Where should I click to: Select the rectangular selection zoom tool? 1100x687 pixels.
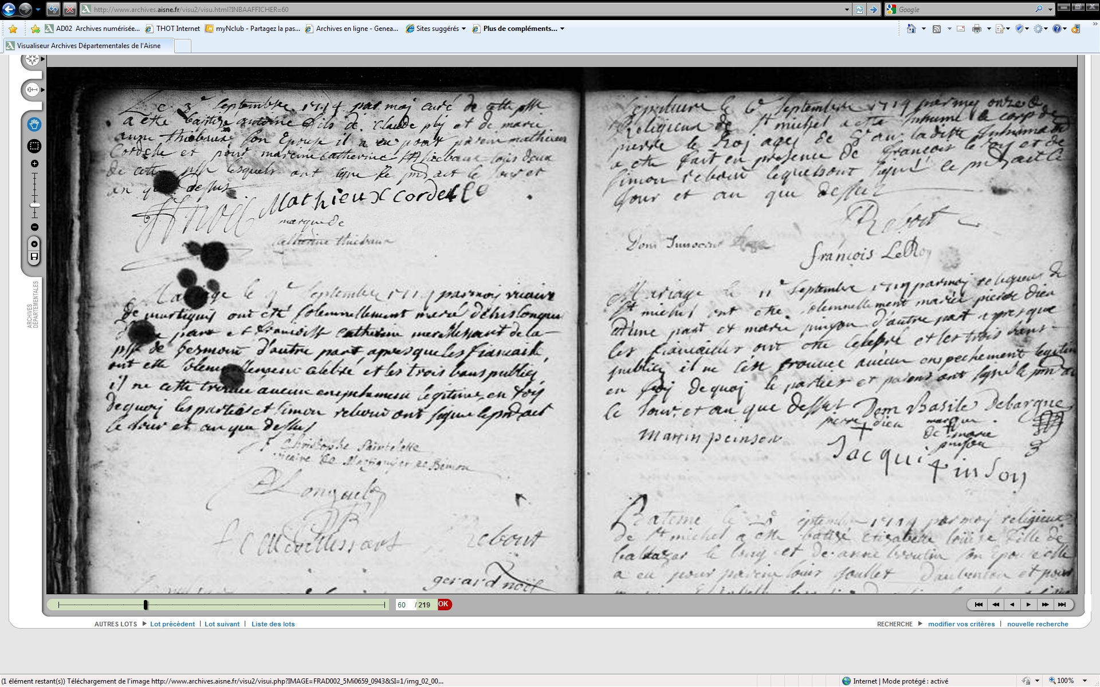click(x=34, y=146)
